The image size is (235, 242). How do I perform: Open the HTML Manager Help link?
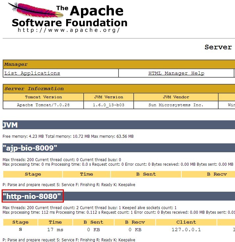pyautogui.click(x=176, y=73)
